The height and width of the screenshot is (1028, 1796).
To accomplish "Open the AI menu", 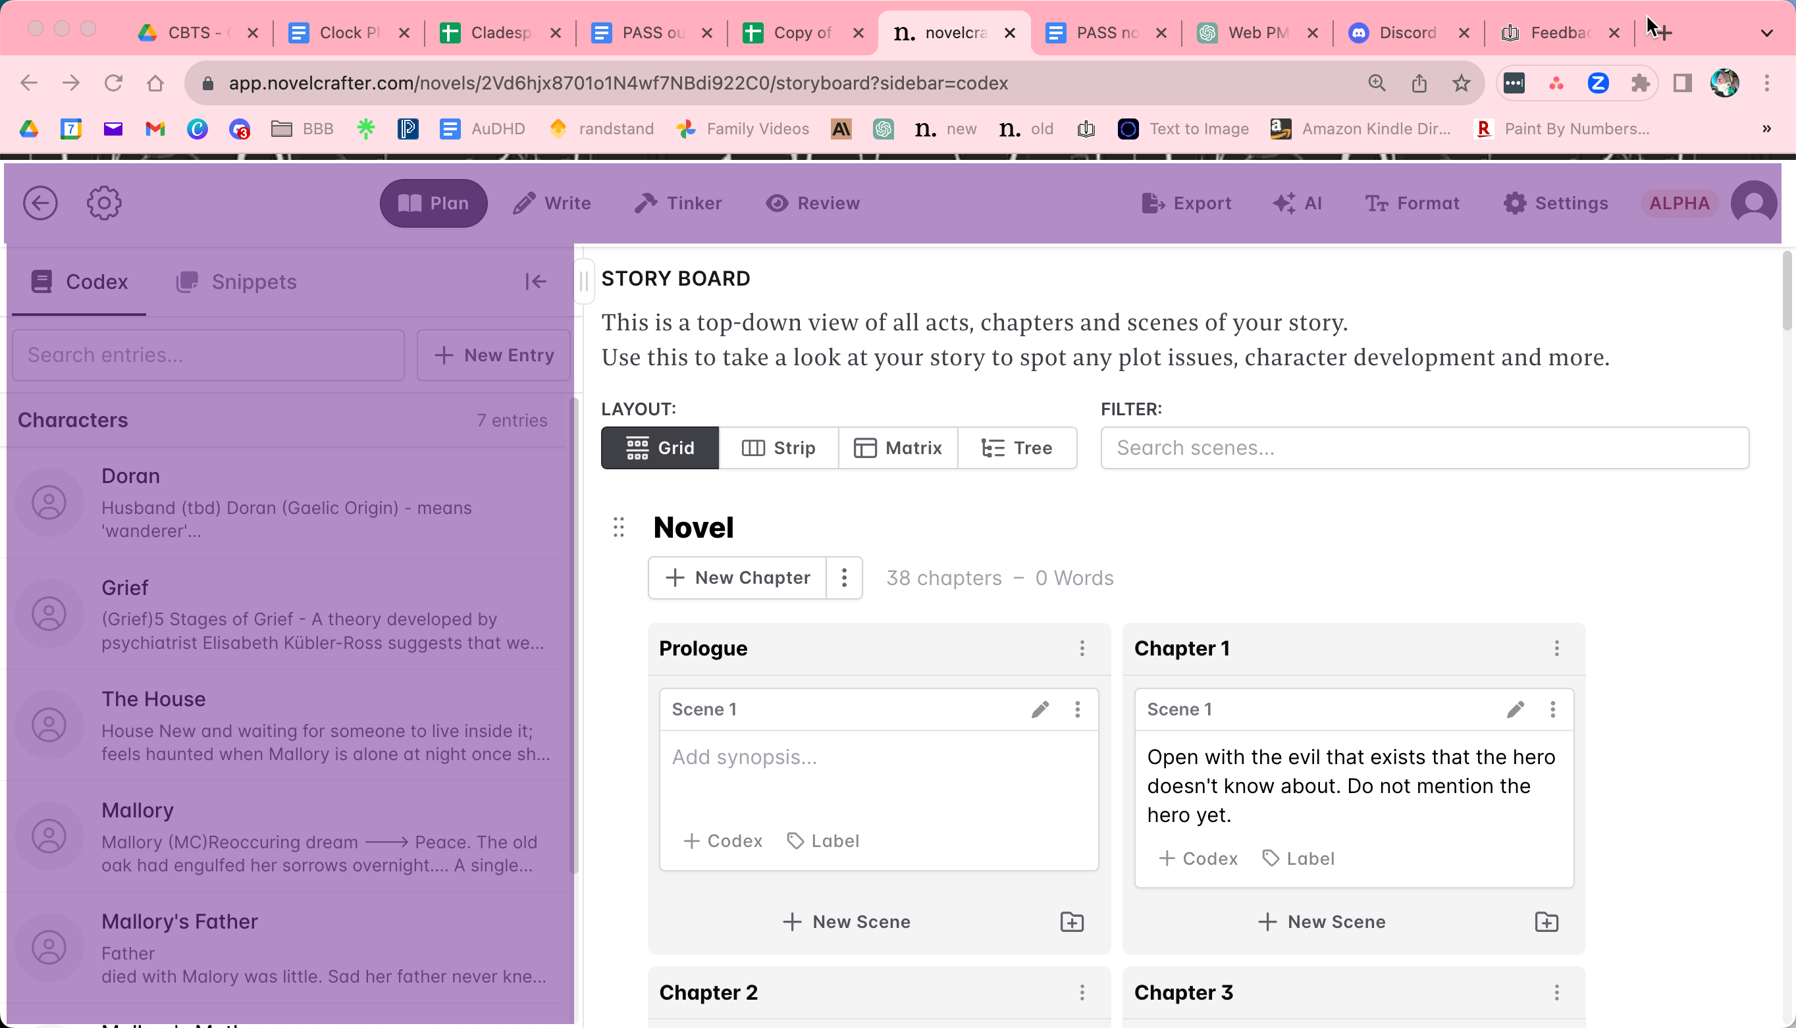I will click(x=1298, y=203).
